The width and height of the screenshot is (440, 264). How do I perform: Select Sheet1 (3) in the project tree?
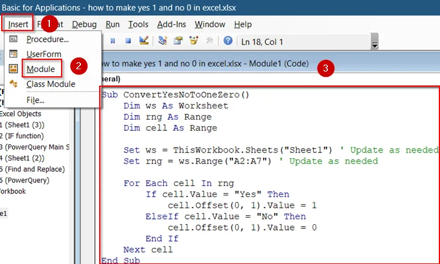coord(22,125)
